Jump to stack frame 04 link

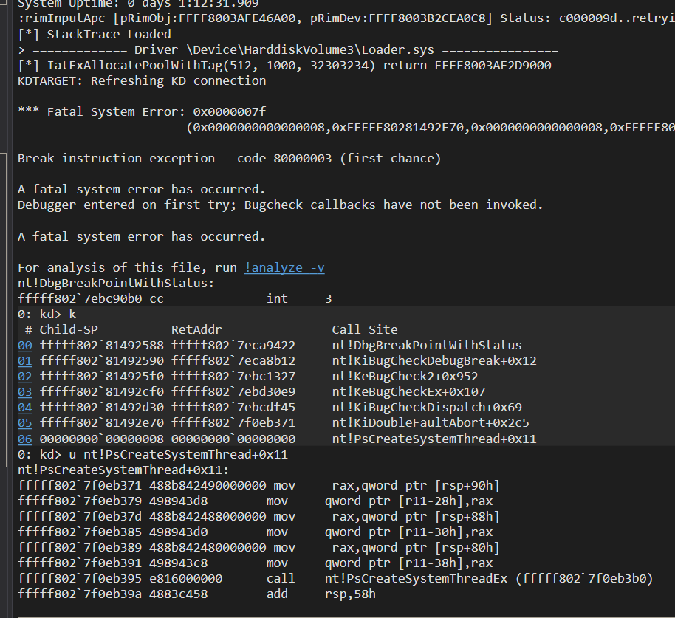click(x=25, y=407)
